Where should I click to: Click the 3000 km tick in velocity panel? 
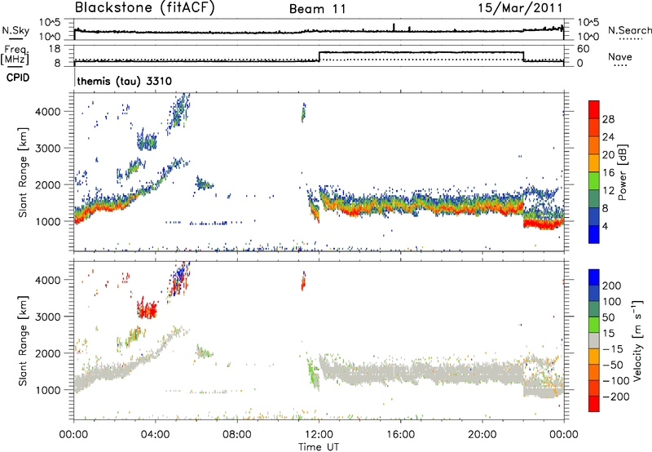(48, 317)
